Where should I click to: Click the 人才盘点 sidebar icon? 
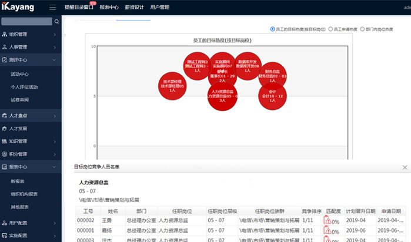pos(5,116)
